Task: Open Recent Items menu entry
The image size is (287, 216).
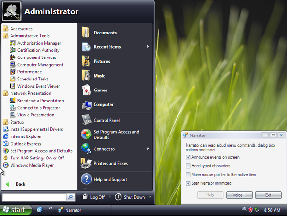Action: pos(116,47)
